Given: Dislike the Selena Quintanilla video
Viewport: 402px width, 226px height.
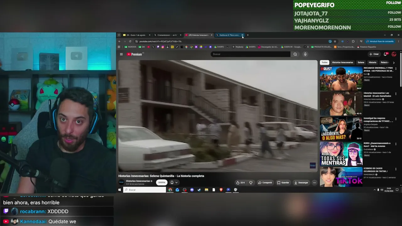Looking at the screenshot, I should [251, 182].
